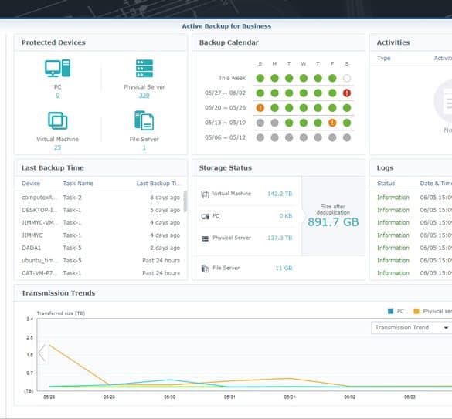Click Virtual Machine storage icon in Storage Status

point(205,194)
